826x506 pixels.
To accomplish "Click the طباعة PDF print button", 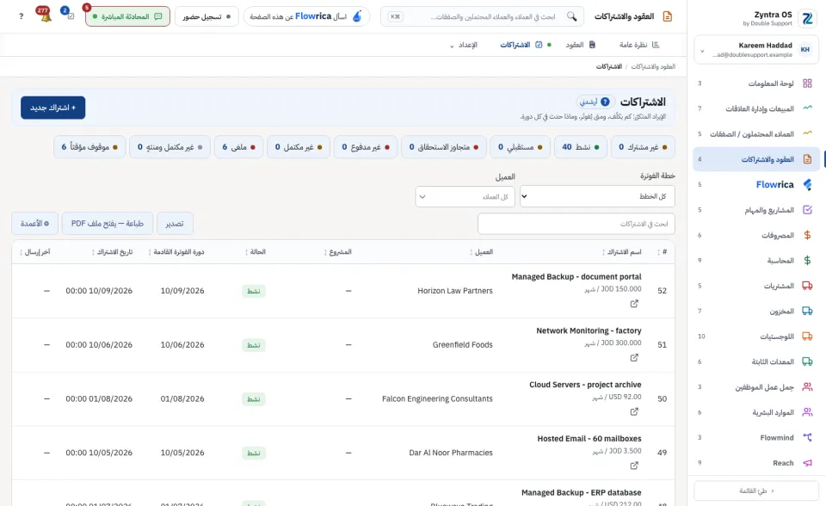I will click(x=108, y=224).
